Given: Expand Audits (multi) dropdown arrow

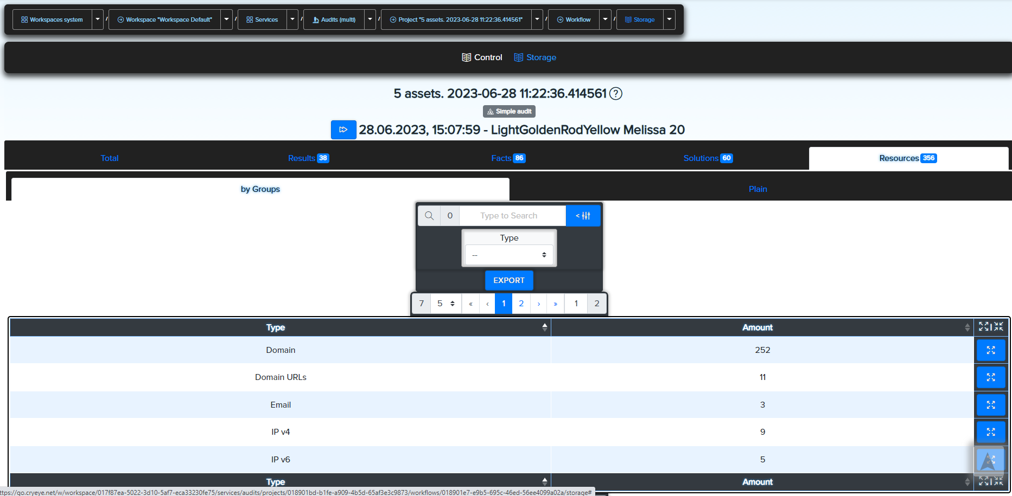Looking at the screenshot, I should tap(370, 20).
